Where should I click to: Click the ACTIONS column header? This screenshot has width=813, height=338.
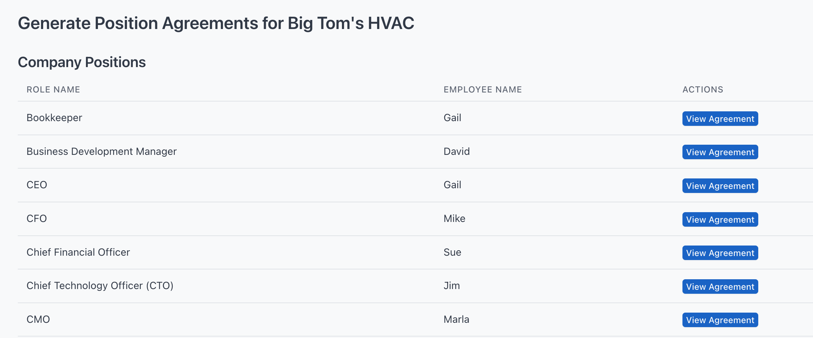pyautogui.click(x=703, y=90)
